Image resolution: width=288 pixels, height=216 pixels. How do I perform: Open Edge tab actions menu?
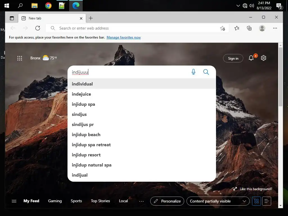[12, 18]
